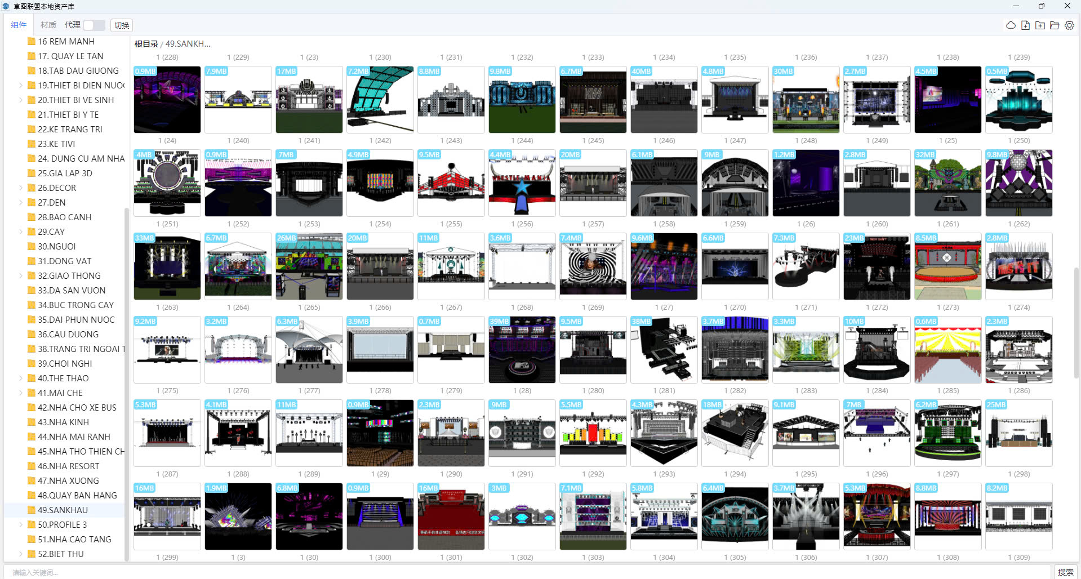Select the 1 (256) WrestleMania stage thumbnail

click(x=522, y=183)
